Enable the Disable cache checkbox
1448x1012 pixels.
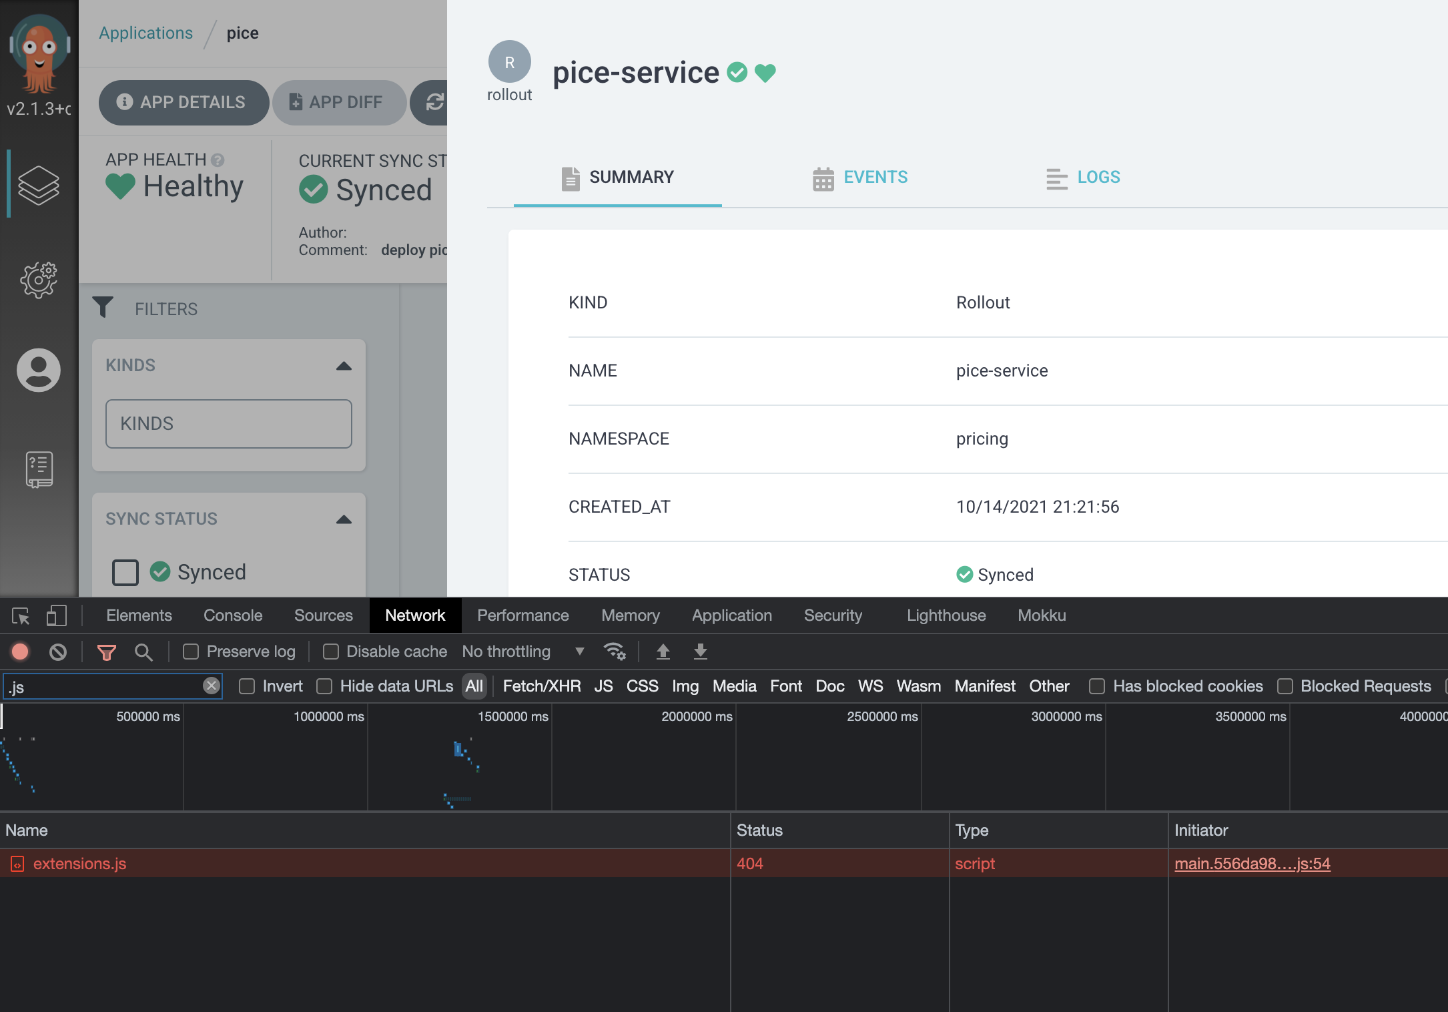[x=330, y=652]
